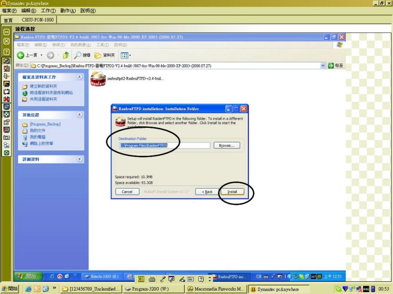Click Cancel in the RaidenFTPD installer

point(127,192)
